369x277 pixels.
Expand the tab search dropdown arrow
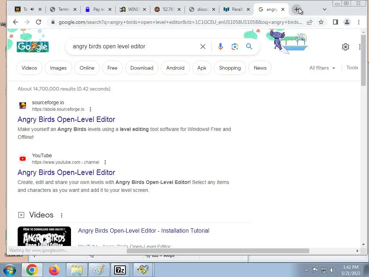(325, 9)
